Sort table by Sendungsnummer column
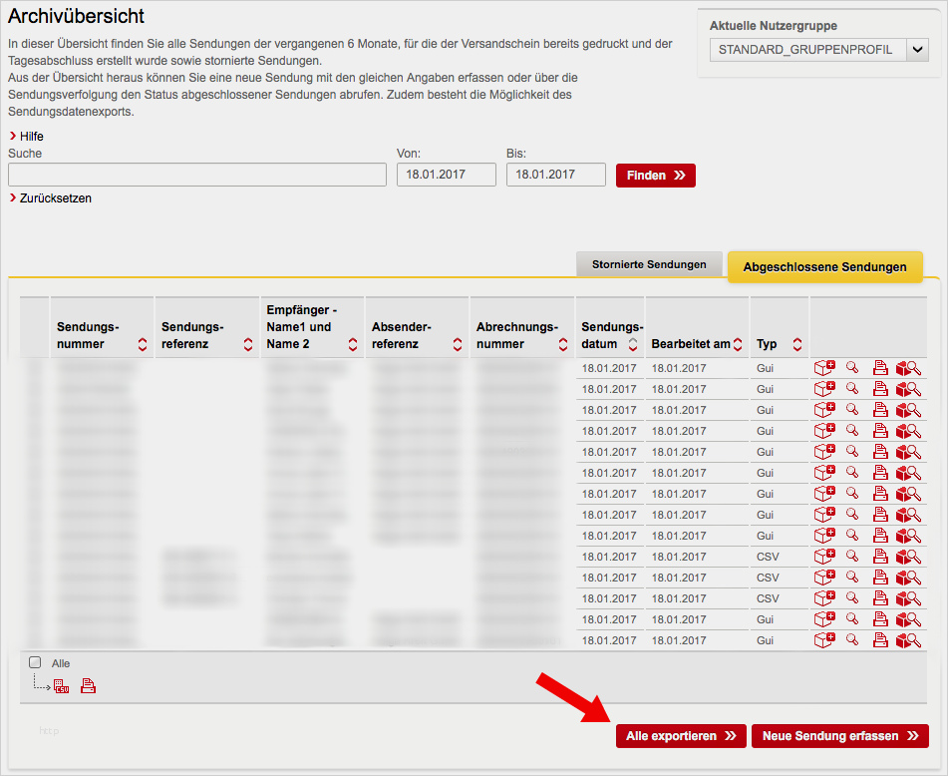Image resolution: width=948 pixels, height=776 pixels. (143, 344)
